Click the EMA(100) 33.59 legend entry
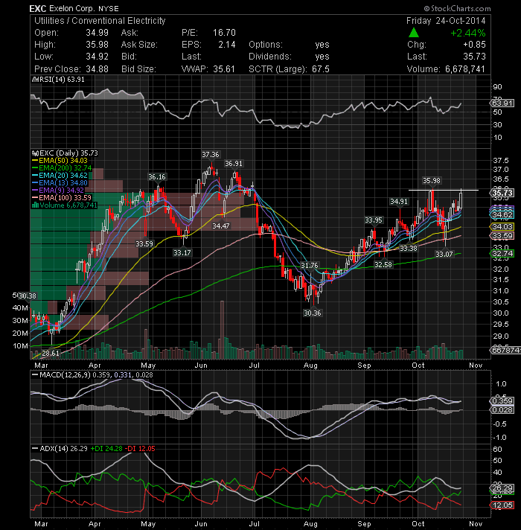The image size is (521, 530). pyautogui.click(x=62, y=198)
